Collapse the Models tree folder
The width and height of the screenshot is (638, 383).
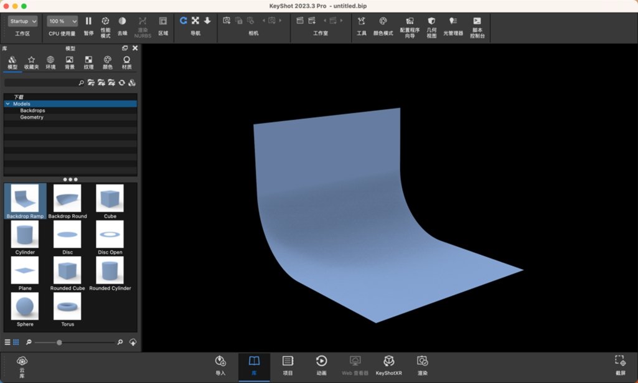click(x=7, y=104)
